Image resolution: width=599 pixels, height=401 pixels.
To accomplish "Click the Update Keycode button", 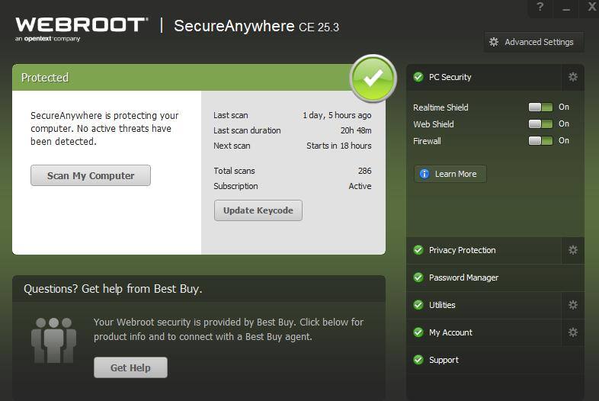I will pyautogui.click(x=258, y=210).
